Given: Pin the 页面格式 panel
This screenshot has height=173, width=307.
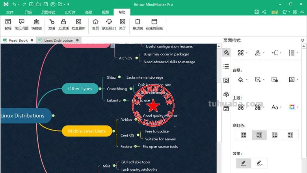Looking at the screenshot, I should point(303,40).
